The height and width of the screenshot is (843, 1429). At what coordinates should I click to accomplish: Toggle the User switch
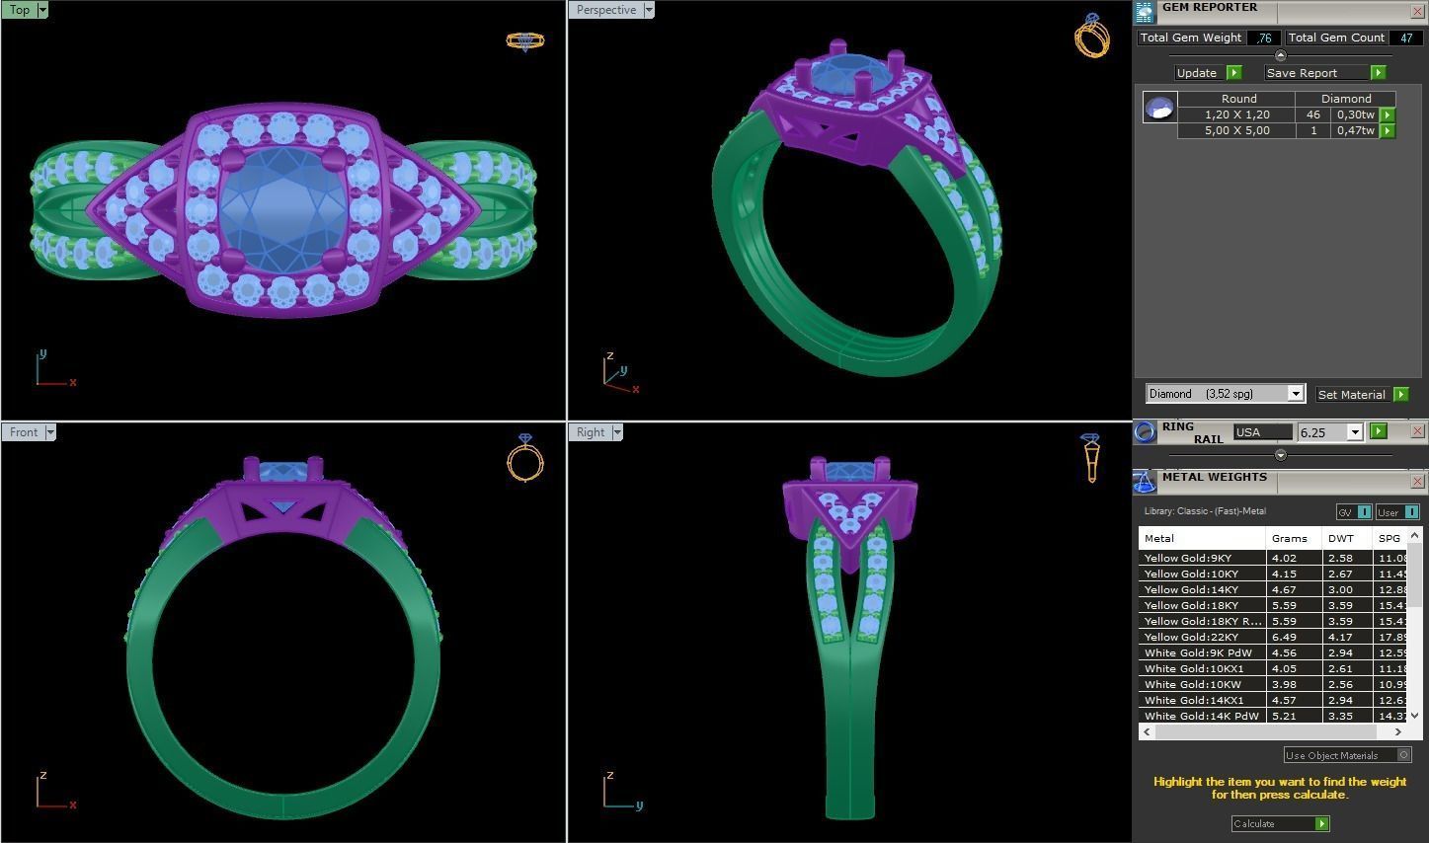(1397, 511)
